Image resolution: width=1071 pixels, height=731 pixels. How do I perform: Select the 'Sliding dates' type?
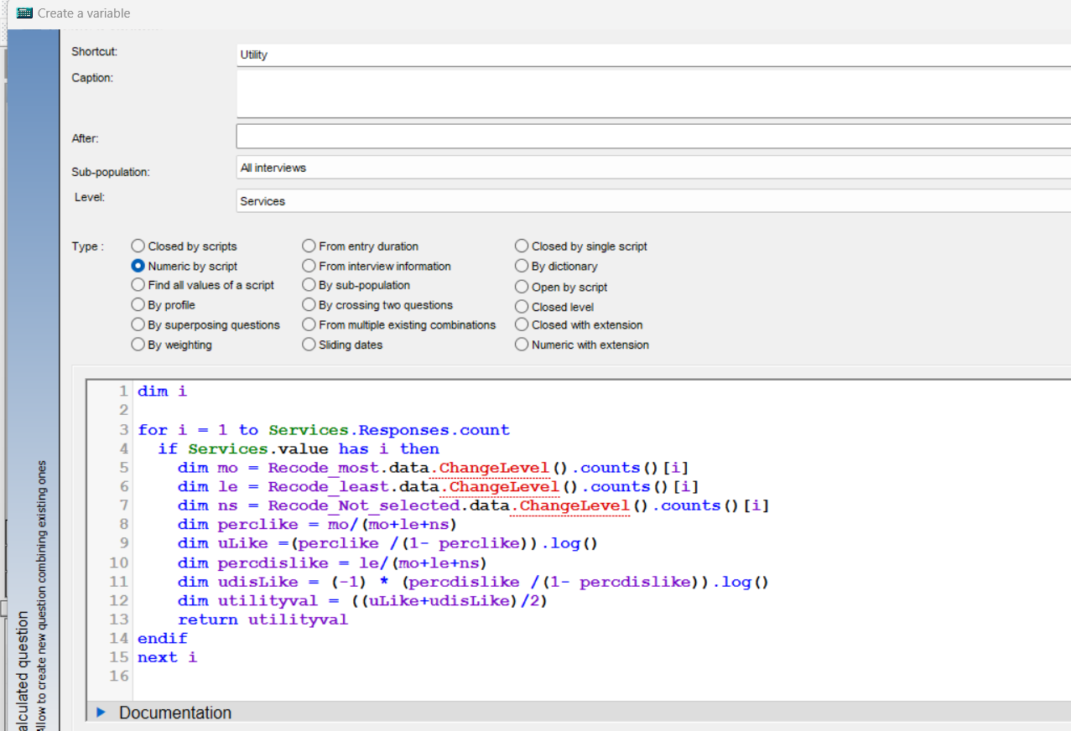309,344
